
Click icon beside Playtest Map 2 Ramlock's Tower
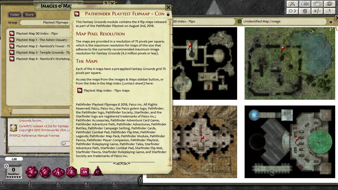pyautogui.click(x=12, y=46)
